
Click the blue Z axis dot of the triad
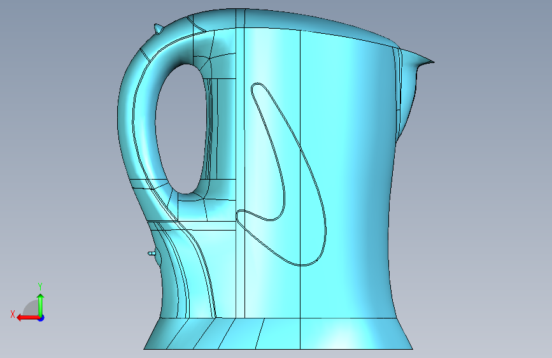coord(41,318)
